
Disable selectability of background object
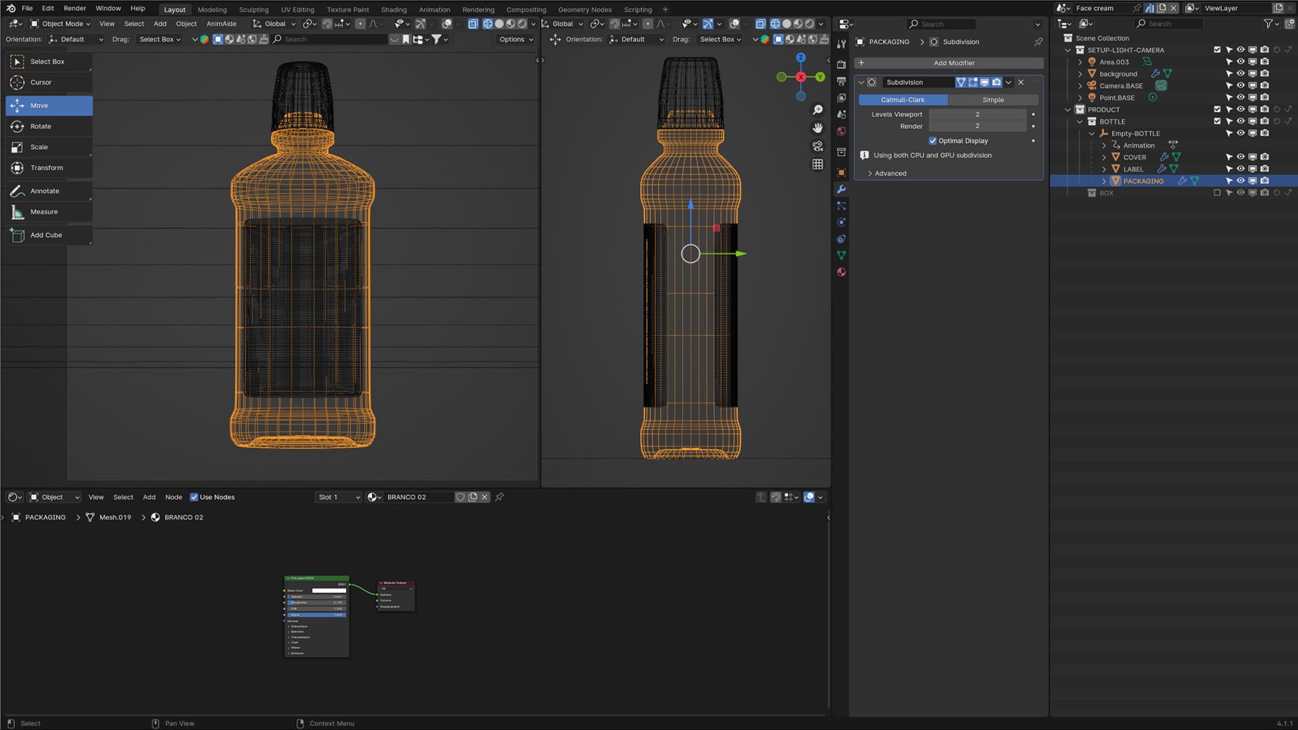[x=1229, y=74]
